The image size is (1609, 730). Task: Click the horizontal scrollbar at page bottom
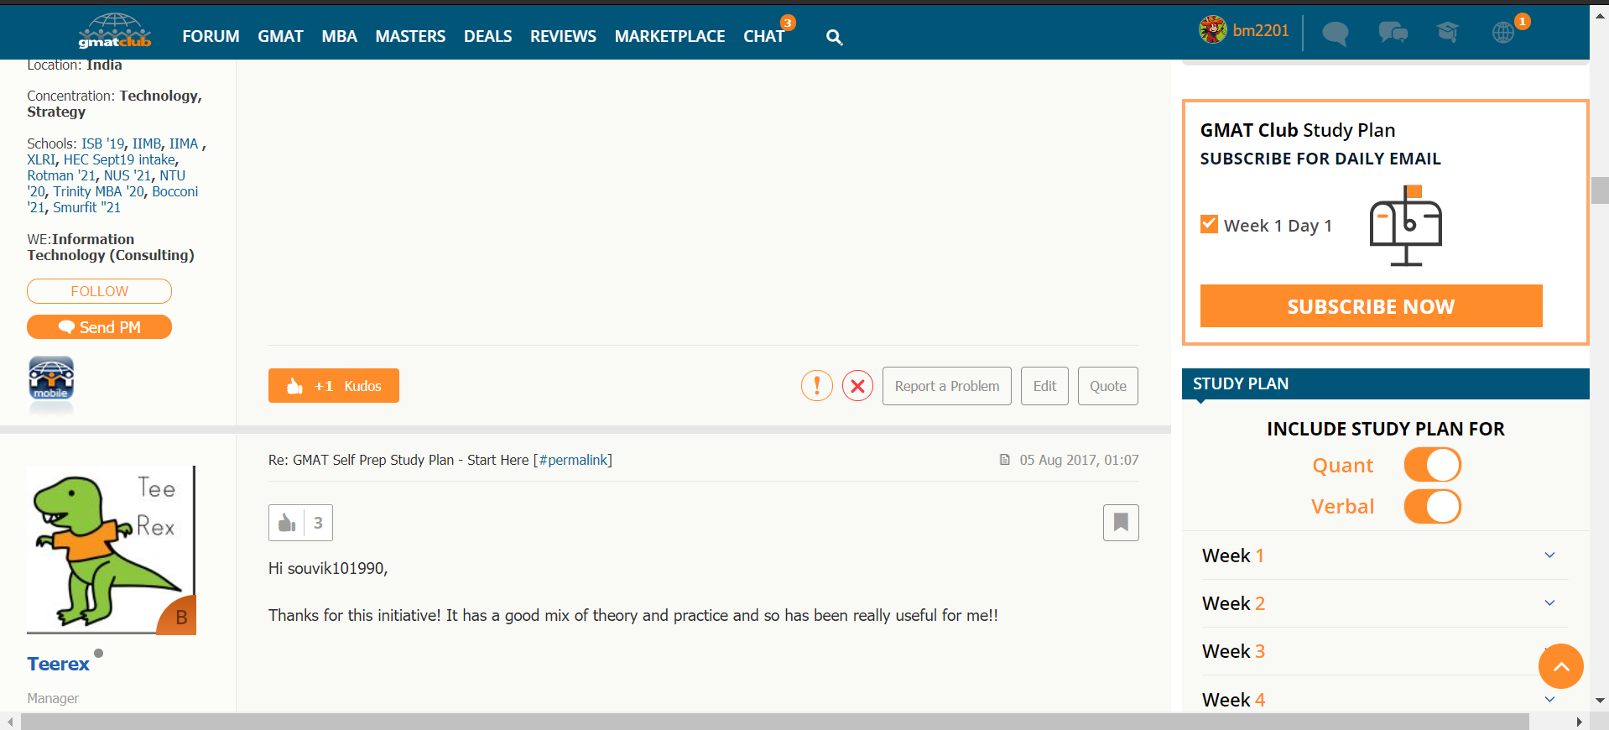pos(773,722)
